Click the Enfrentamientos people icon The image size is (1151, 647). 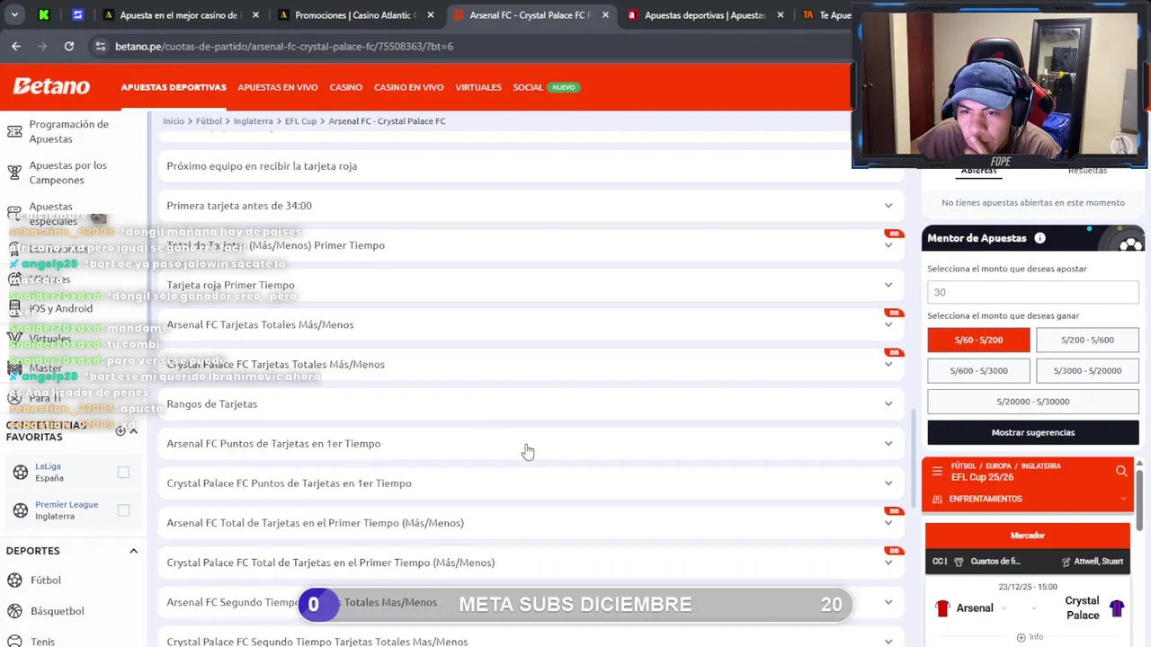[937, 499]
